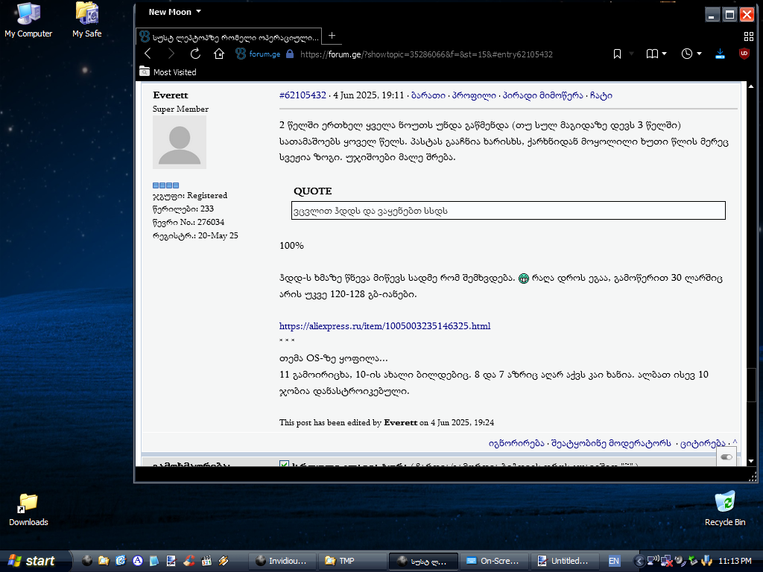Open the Most Visited bookmarks folder
This screenshot has width=763, height=572.
[x=168, y=72]
